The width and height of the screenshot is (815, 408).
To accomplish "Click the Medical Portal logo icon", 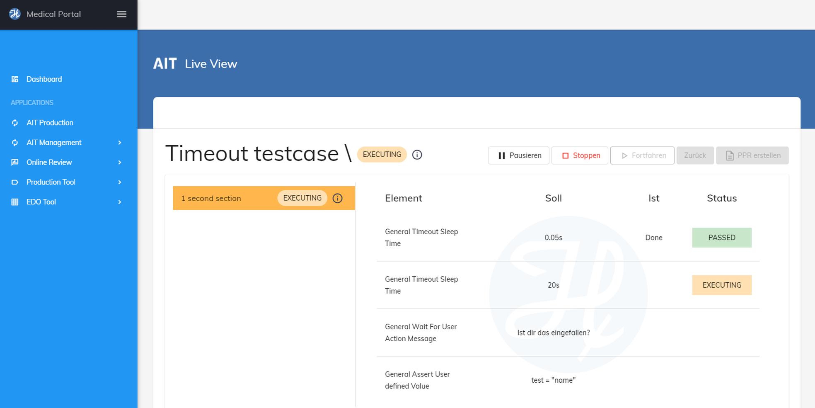I will point(15,14).
